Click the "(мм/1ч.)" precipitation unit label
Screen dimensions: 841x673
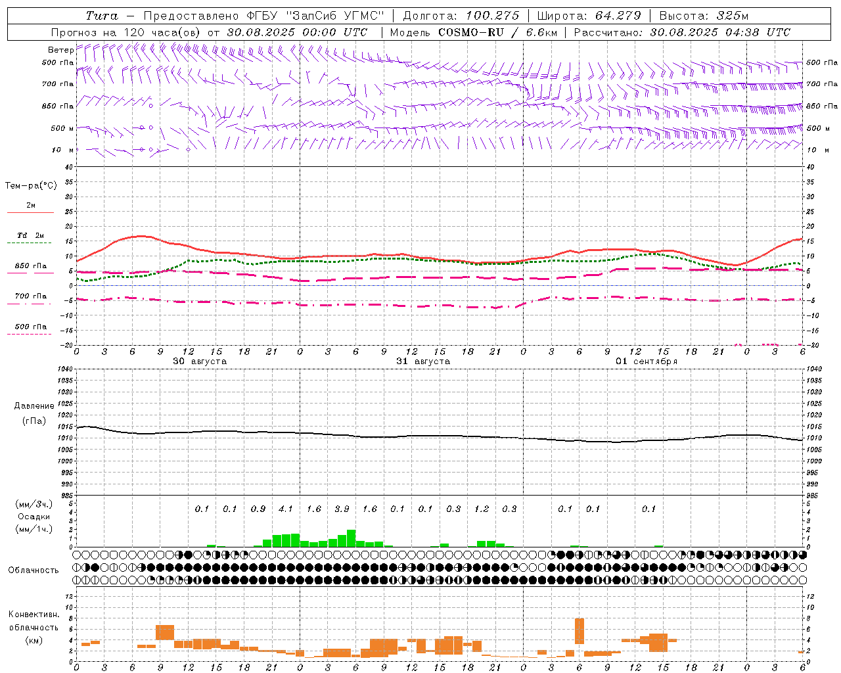(34, 529)
